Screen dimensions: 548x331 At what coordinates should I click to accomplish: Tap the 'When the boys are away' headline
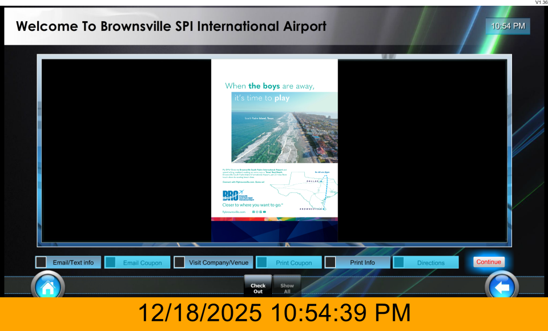[x=270, y=86]
